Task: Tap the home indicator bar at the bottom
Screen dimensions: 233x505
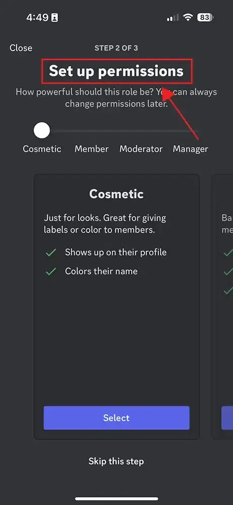Action: (116, 498)
